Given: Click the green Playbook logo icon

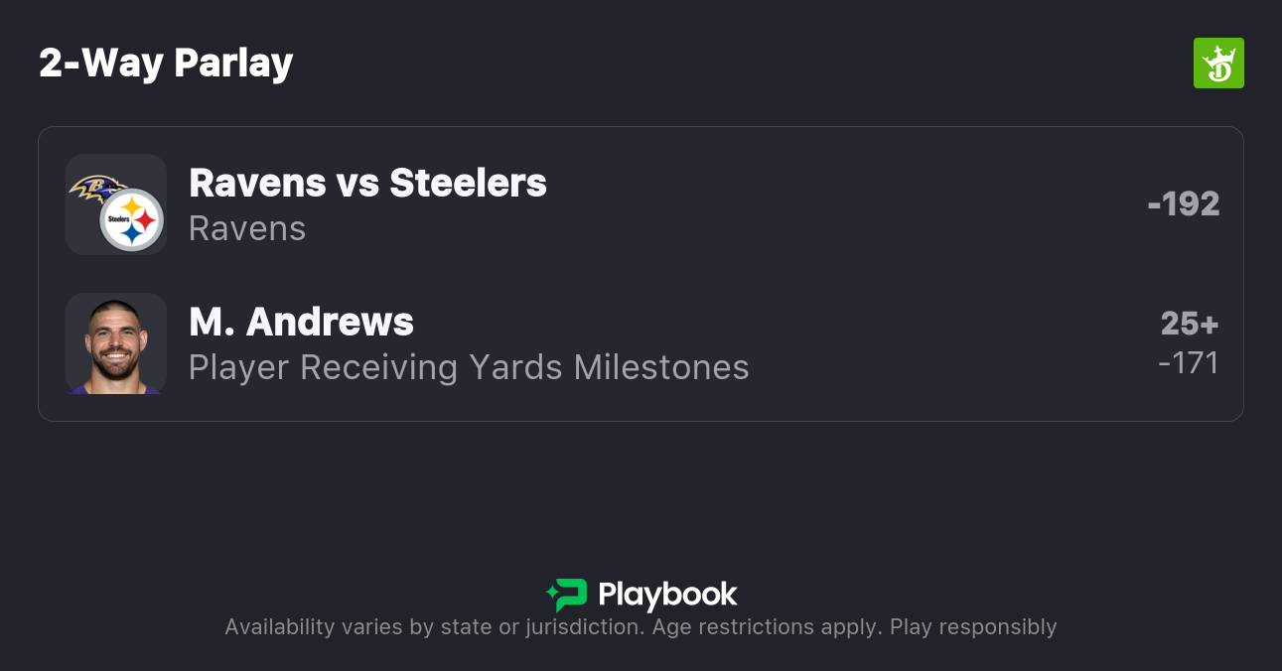Looking at the screenshot, I should click(566, 595).
